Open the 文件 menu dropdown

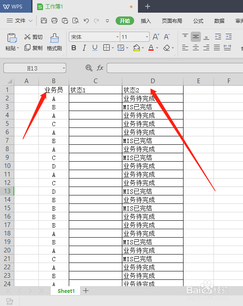(19, 21)
